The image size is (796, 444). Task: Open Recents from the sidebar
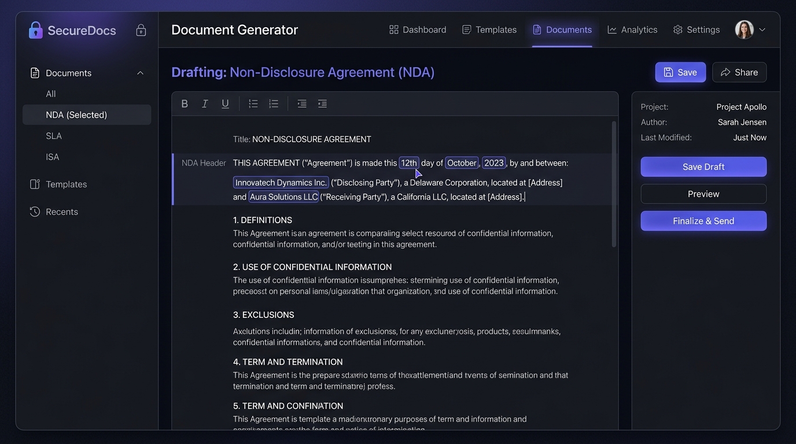pyautogui.click(x=54, y=212)
